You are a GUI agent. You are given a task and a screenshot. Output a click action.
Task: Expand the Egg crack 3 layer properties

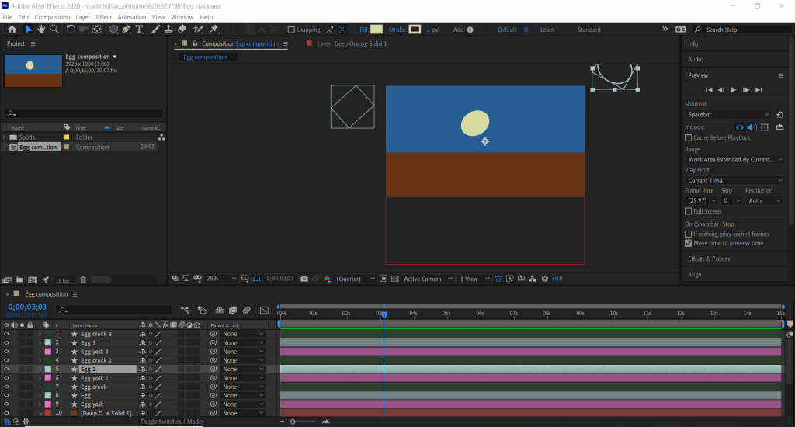click(40, 334)
